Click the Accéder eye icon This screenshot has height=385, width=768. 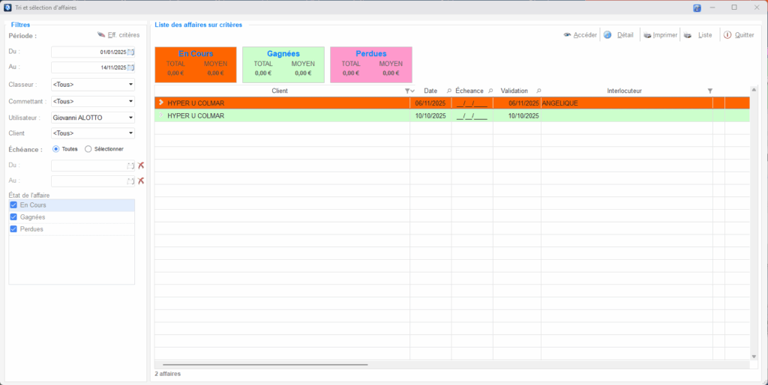click(x=567, y=35)
